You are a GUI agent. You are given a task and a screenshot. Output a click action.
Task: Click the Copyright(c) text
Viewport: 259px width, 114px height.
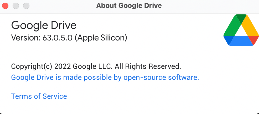coord(32,66)
